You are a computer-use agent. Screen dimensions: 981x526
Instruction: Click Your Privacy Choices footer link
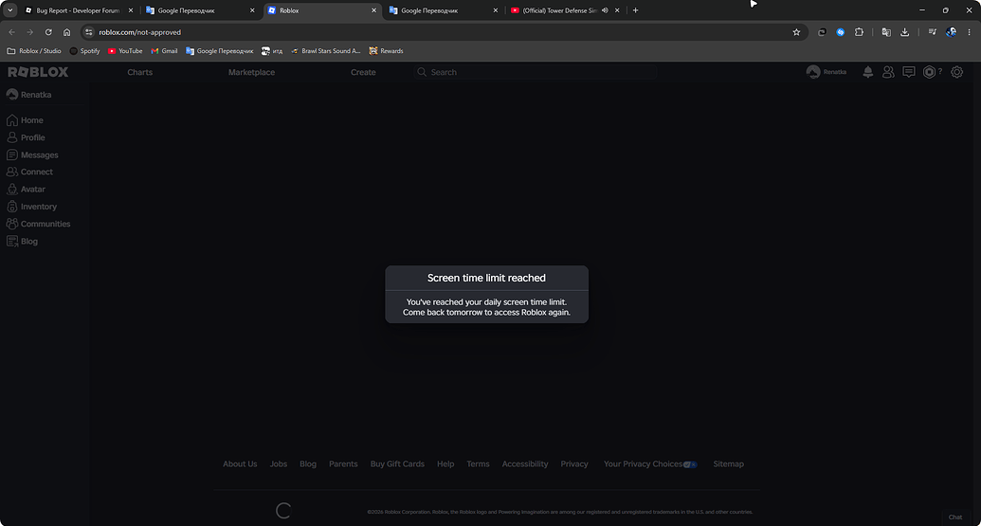(650, 464)
